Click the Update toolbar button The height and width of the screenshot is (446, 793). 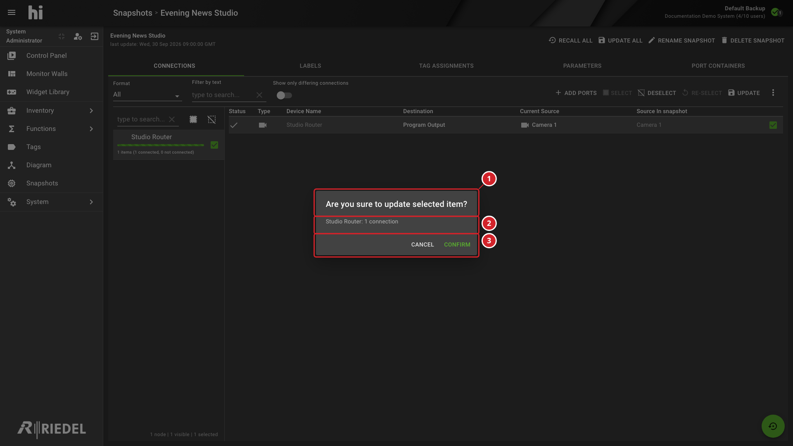pyautogui.click(x=744, y=93)
